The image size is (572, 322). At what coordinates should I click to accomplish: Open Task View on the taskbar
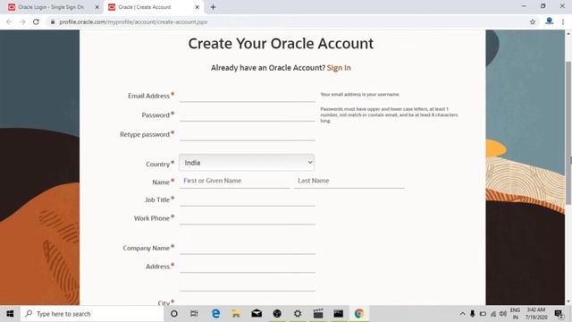[194, 314]
